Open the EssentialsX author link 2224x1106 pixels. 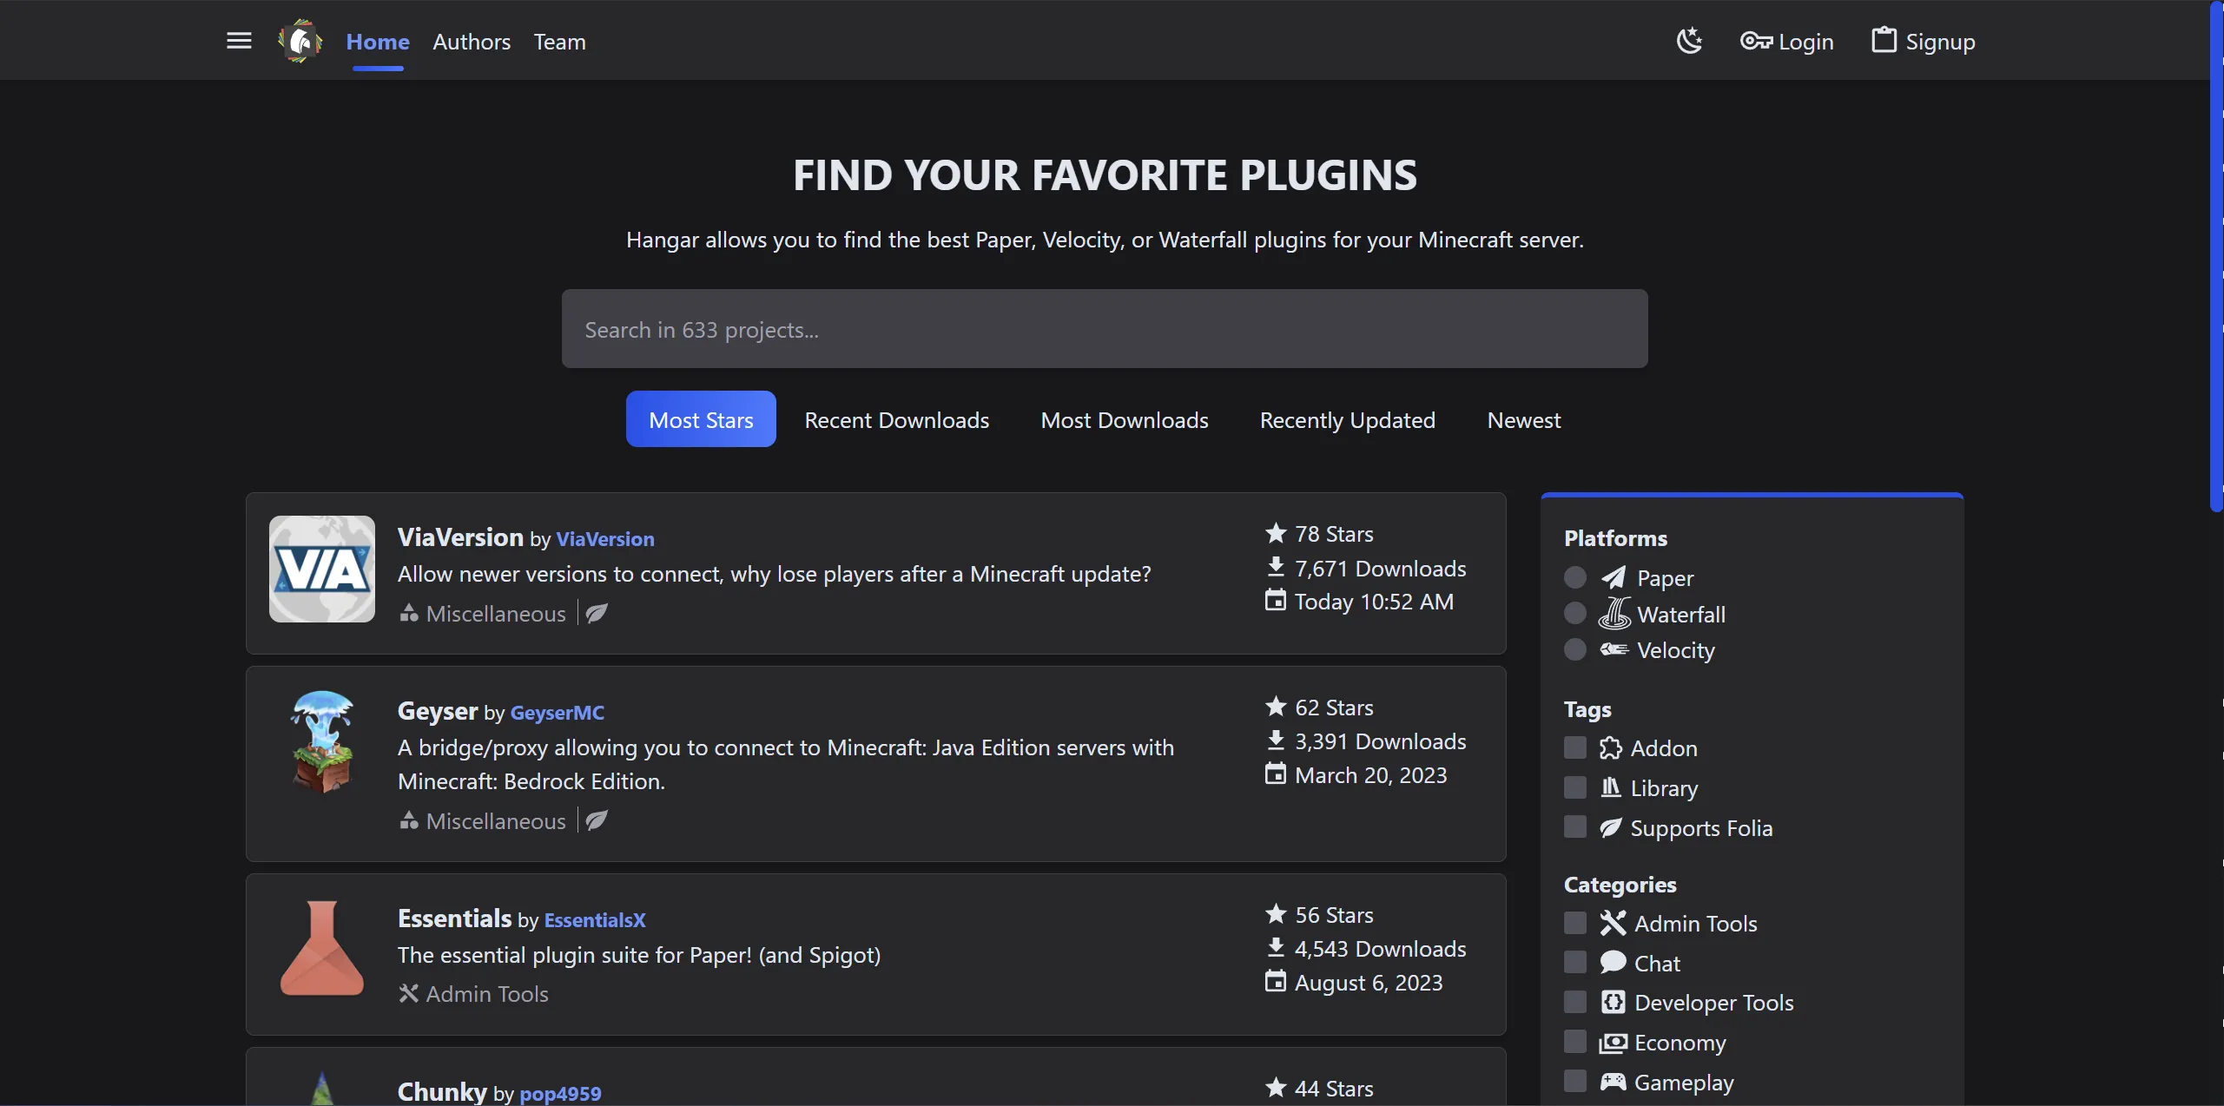595,919
